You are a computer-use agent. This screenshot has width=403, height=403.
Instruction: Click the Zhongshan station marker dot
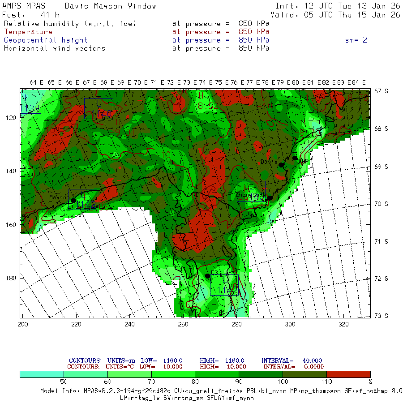coord(270,198)
